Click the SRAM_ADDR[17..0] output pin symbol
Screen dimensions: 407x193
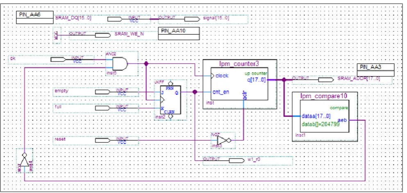point(326,80)
